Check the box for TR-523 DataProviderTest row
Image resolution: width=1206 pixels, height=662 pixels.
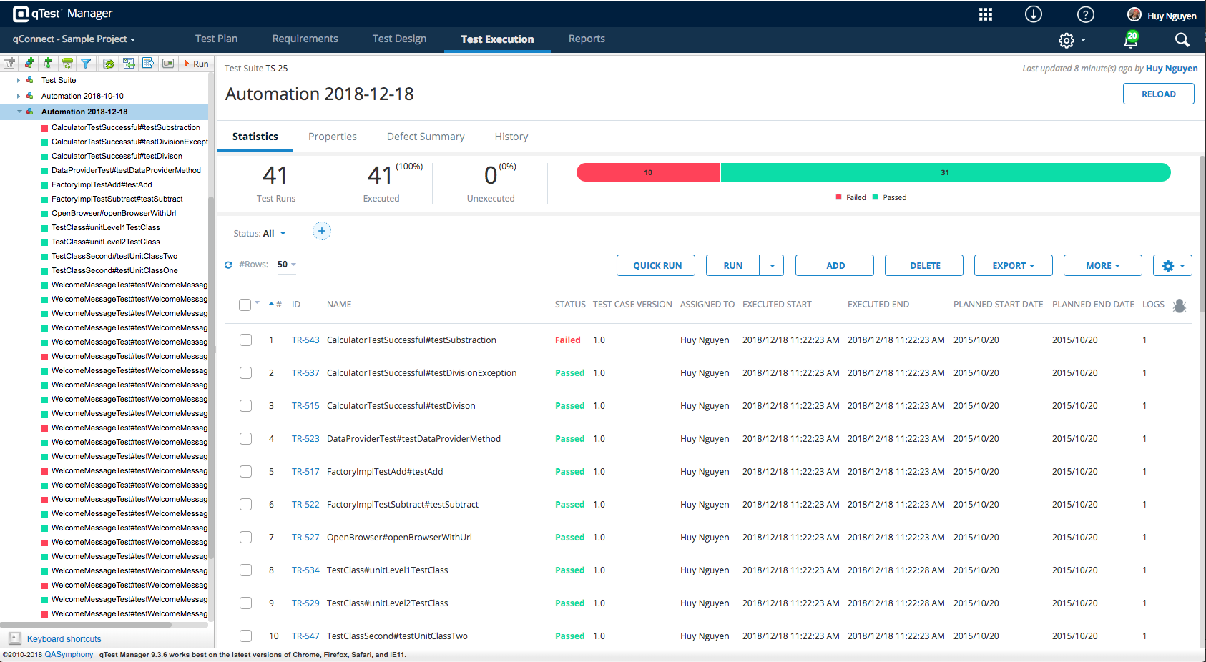(x=245, y=439)
